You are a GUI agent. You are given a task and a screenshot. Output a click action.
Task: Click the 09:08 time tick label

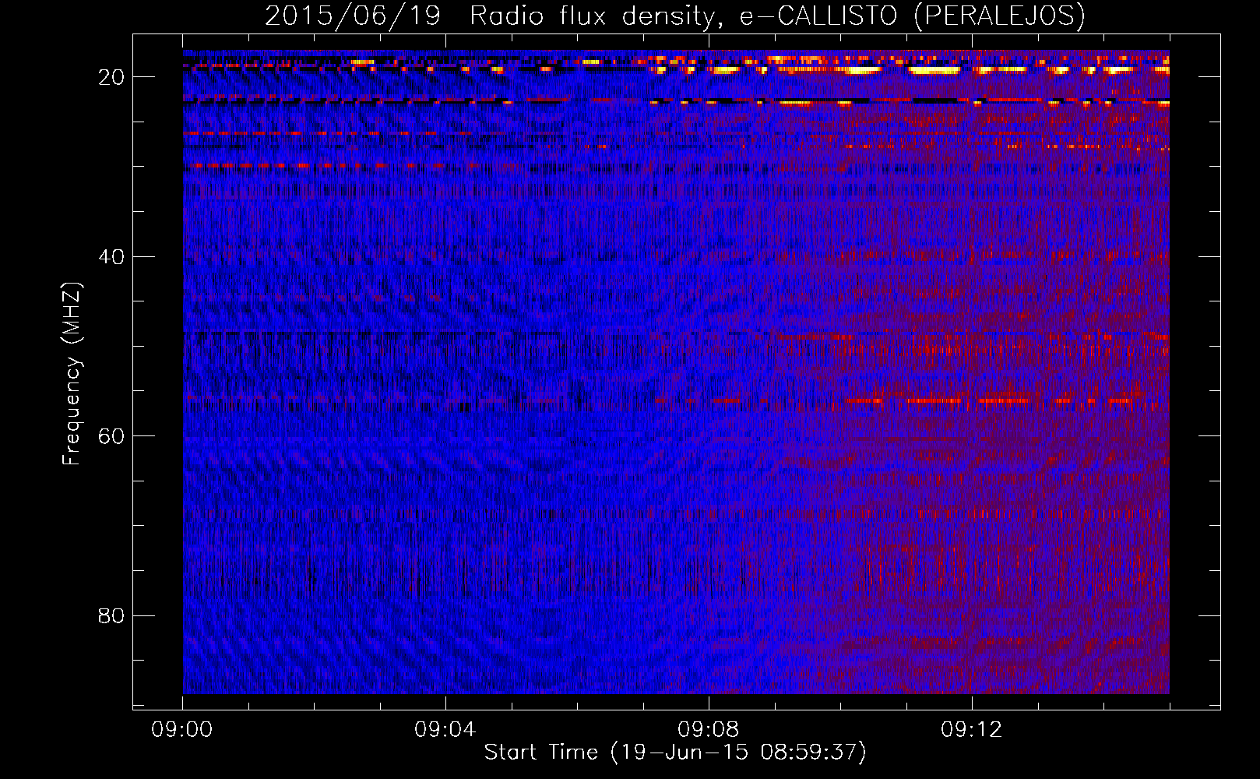pyautogui.click(x=709, y=730)
